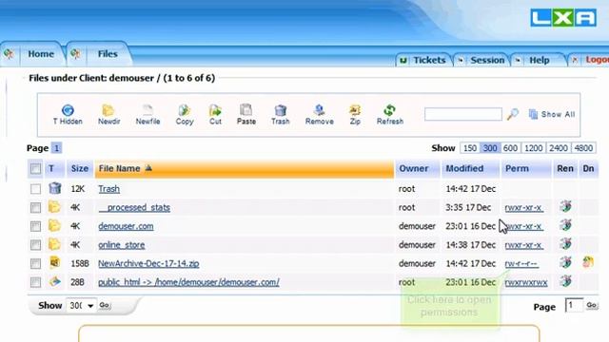The width and height of the screenshot is (609, 342).
Task: Rename __processed_stats using its Ren icon
Action: click(565, 207)
